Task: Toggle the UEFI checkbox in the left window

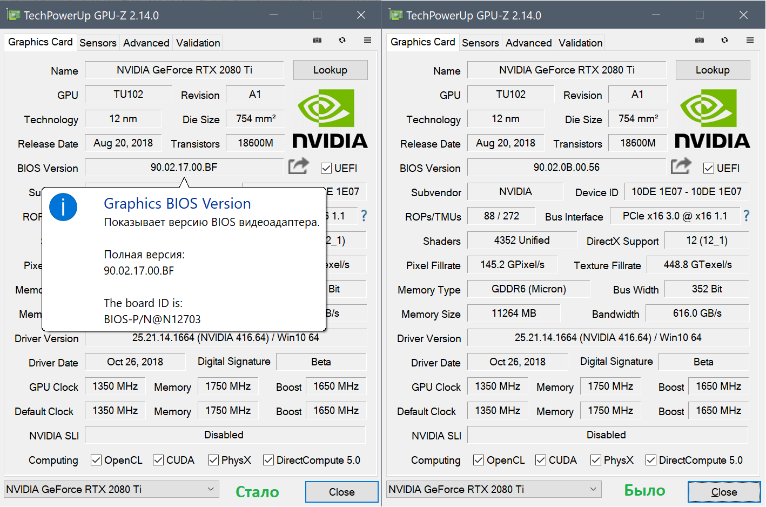Action: click(326, 168)
